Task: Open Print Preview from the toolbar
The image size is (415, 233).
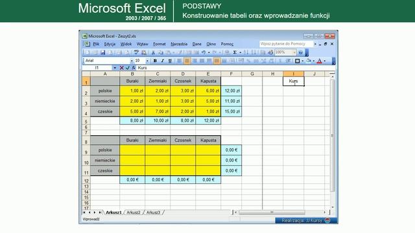Action: [127, 52]
